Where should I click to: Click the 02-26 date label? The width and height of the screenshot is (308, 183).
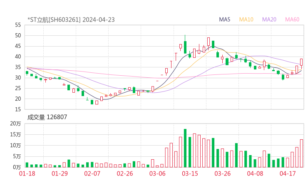click(125, 173)
